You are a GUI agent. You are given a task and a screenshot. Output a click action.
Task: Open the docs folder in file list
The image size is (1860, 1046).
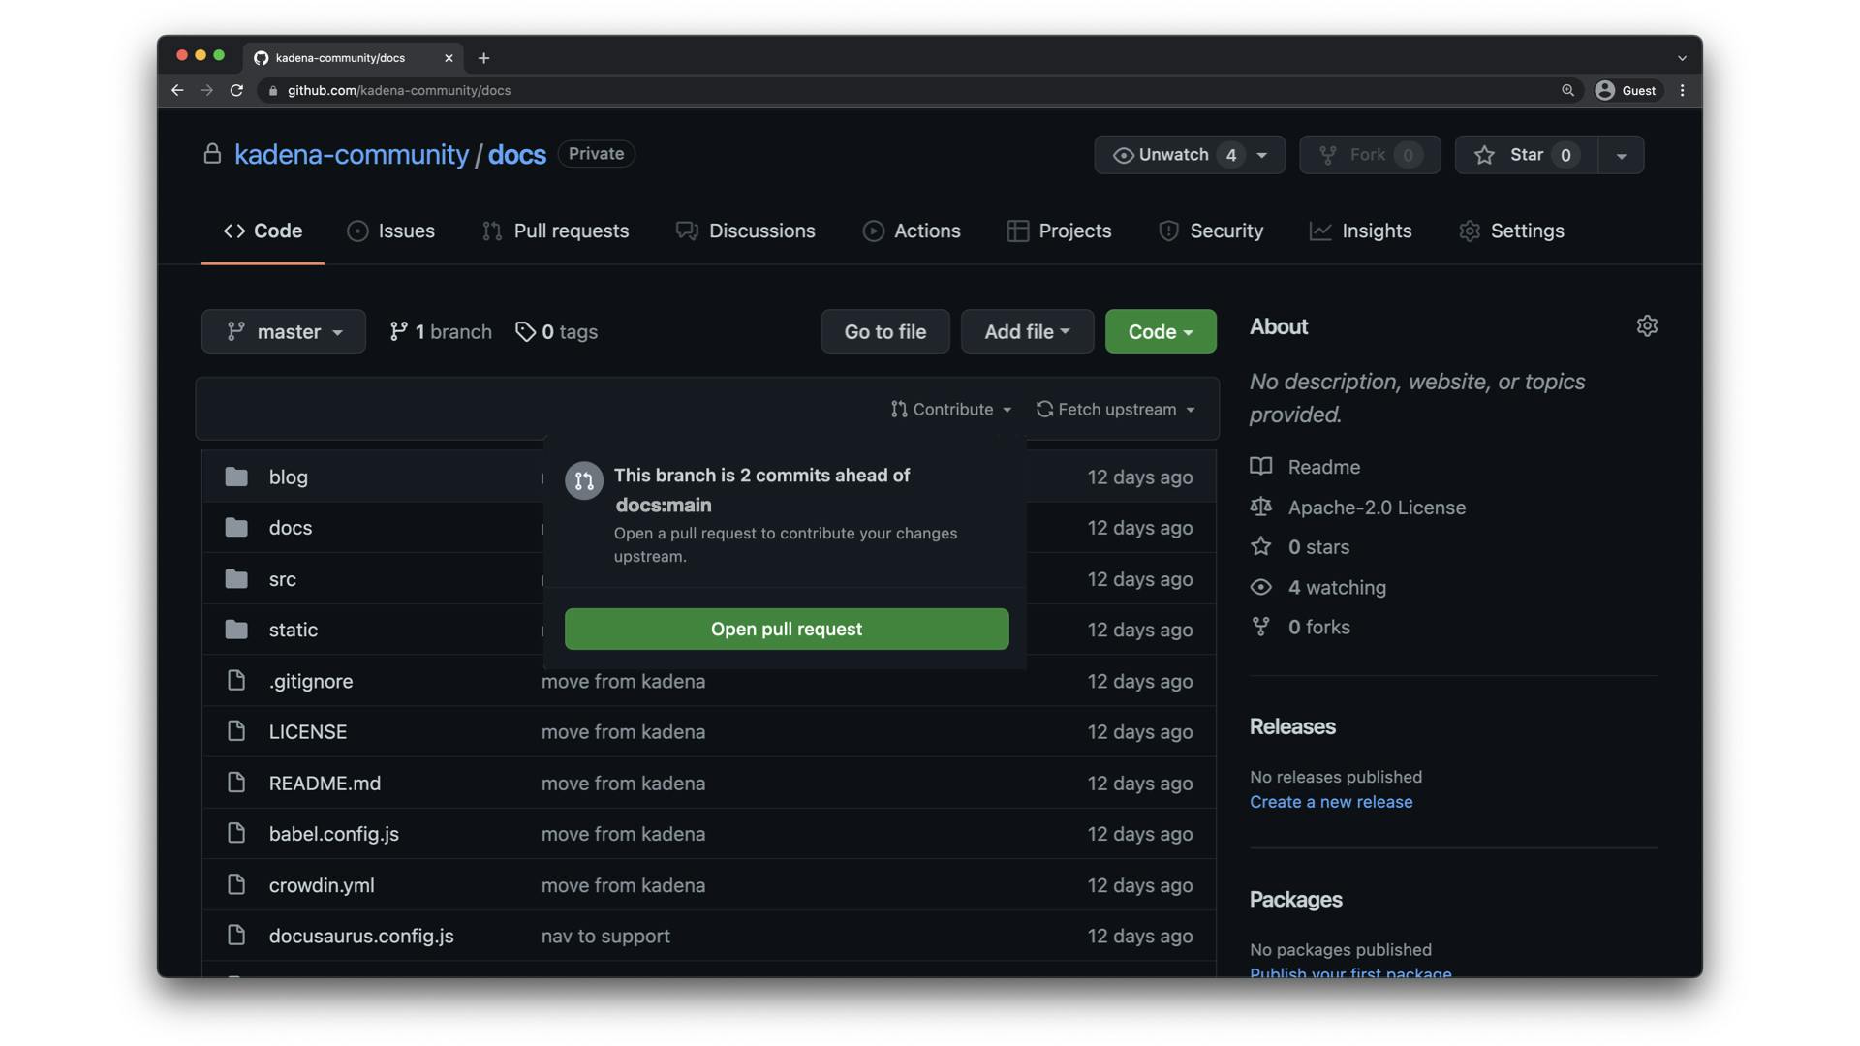pos(291,527)
